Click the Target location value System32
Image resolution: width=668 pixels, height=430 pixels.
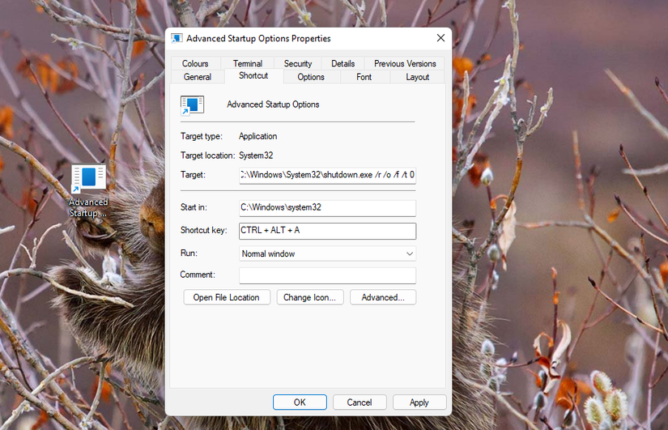(x=256, y=155)
